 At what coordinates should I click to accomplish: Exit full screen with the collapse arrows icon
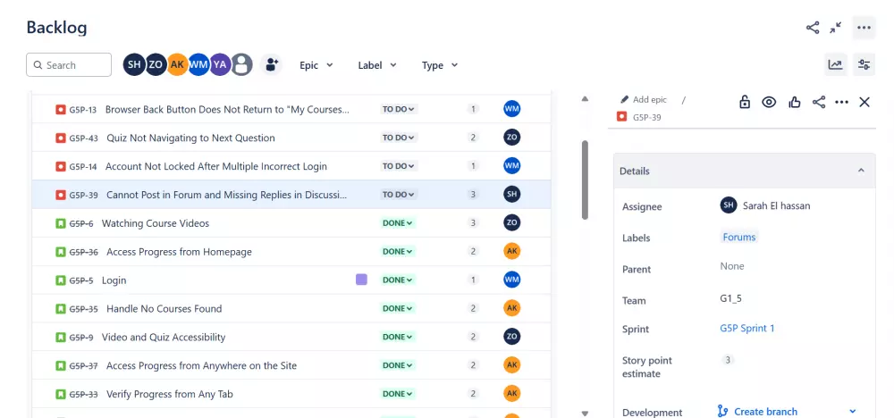836,28
